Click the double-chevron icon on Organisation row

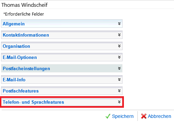pyautogui.click(x=119, y=46)
